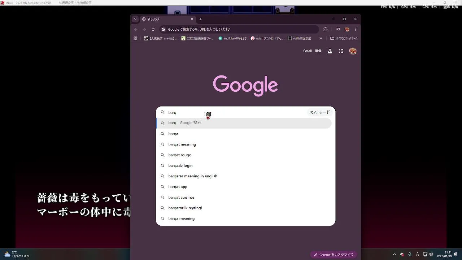Click the cloud sync error tray icon
Screen dimensions: 462x260
tap(402, 254)
